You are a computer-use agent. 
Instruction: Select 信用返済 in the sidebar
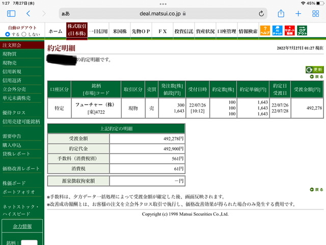click(12, 81)
